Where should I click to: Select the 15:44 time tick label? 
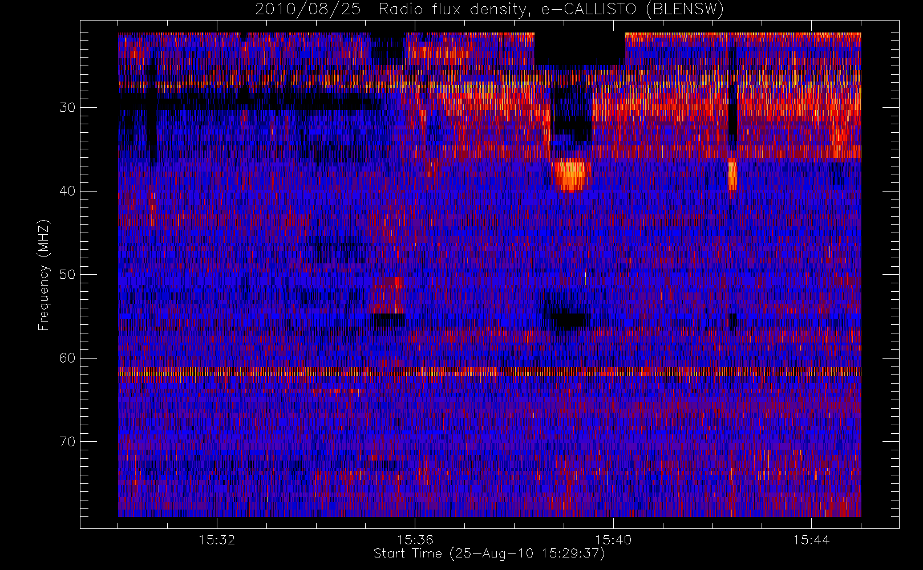(811, 540)
